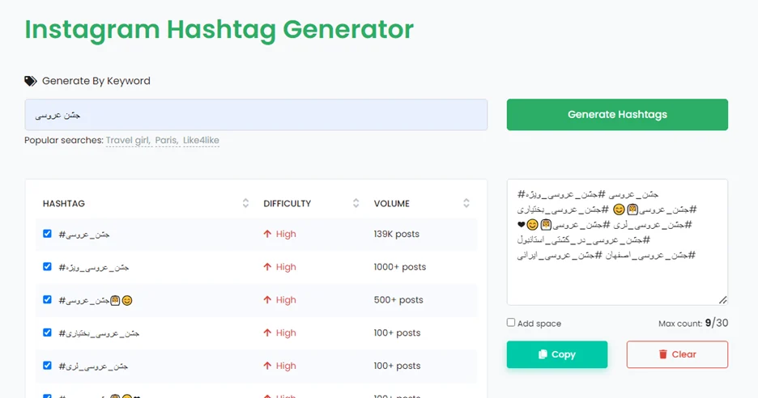Click the resize grip of the hashtags textarea
The height and width of the screenshot is (398, 758).
[x=722, y=300]
